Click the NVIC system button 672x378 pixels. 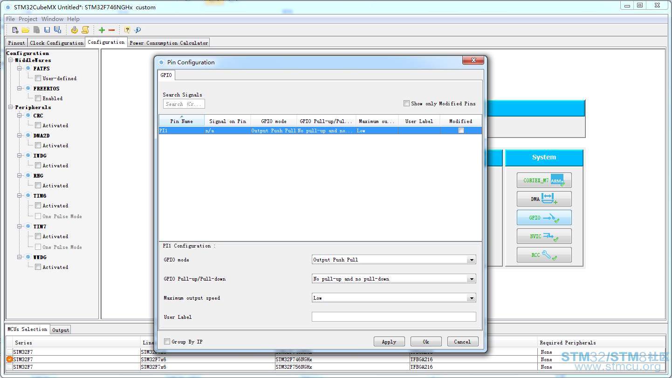[x=544, y=236]
